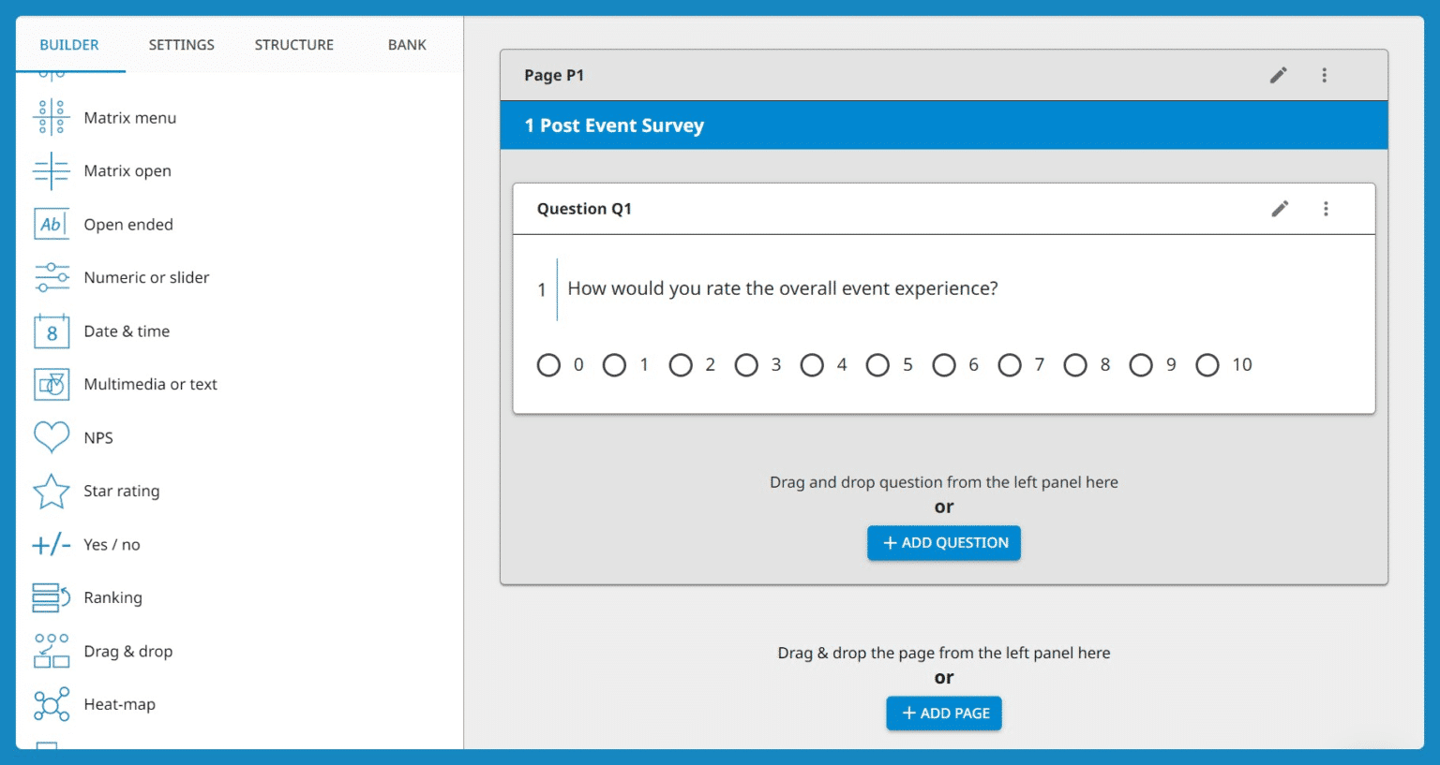Select the 0 rating option

point(548,365)
